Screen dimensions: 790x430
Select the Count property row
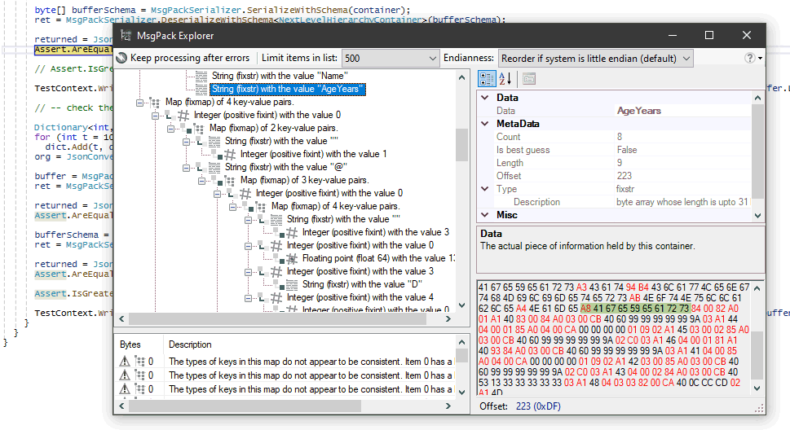point(614,137)
